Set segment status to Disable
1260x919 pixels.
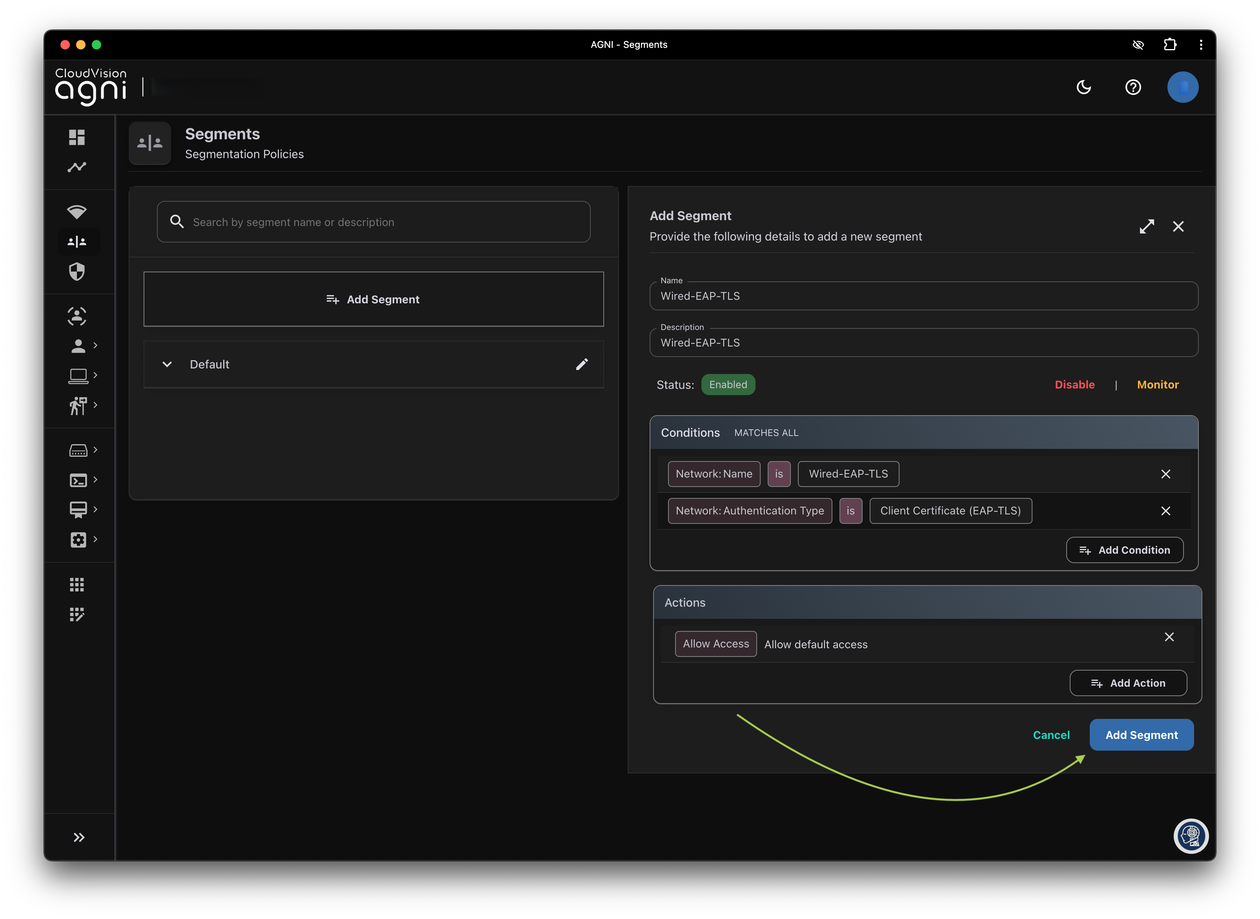(1074, 385)
